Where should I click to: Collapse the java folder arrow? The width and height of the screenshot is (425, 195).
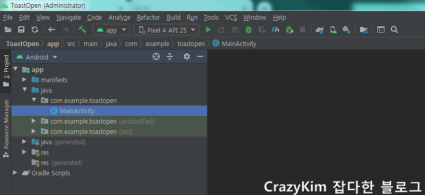25,90
